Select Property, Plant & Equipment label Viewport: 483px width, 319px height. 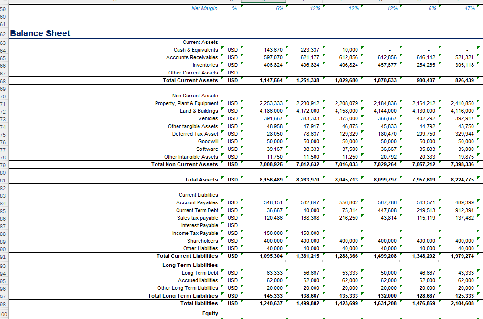(187, 103)
